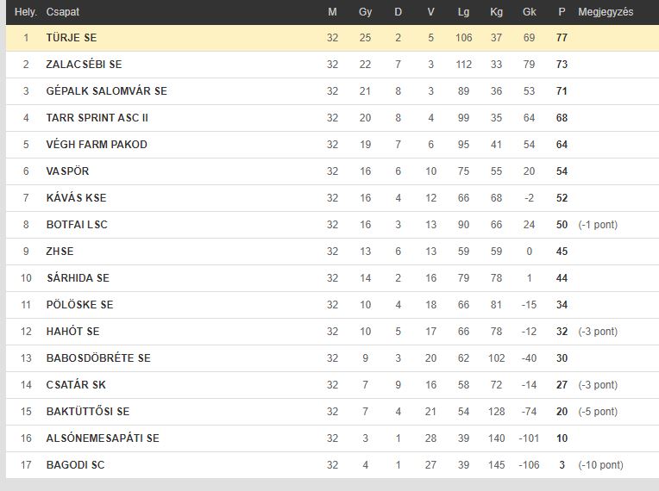Click the TÜRJE SE team name

point(72,38)
